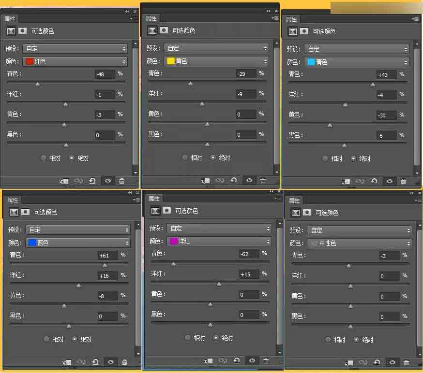
Task: Toggle layer visibility eye in 青色 panel
Action: coord(390,181)
